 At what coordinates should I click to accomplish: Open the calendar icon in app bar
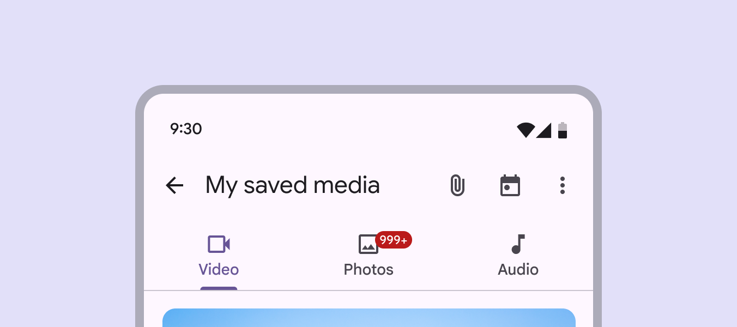click(510, 185)
